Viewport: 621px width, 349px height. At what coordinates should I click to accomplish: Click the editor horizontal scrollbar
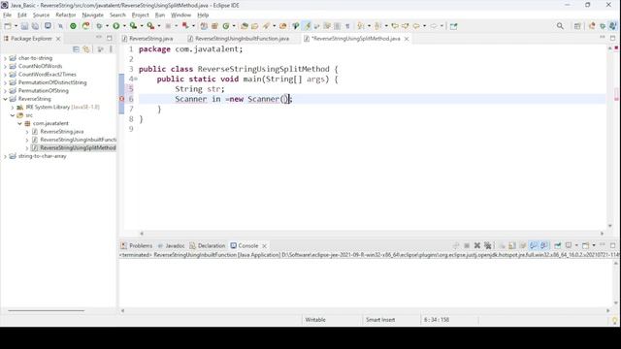(x=372, y=234)
